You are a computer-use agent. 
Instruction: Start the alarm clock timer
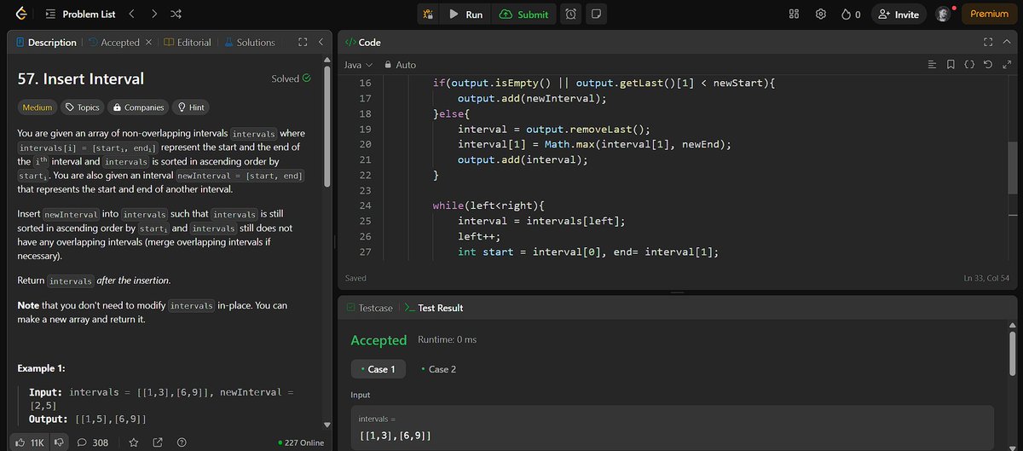click(570, 14)
